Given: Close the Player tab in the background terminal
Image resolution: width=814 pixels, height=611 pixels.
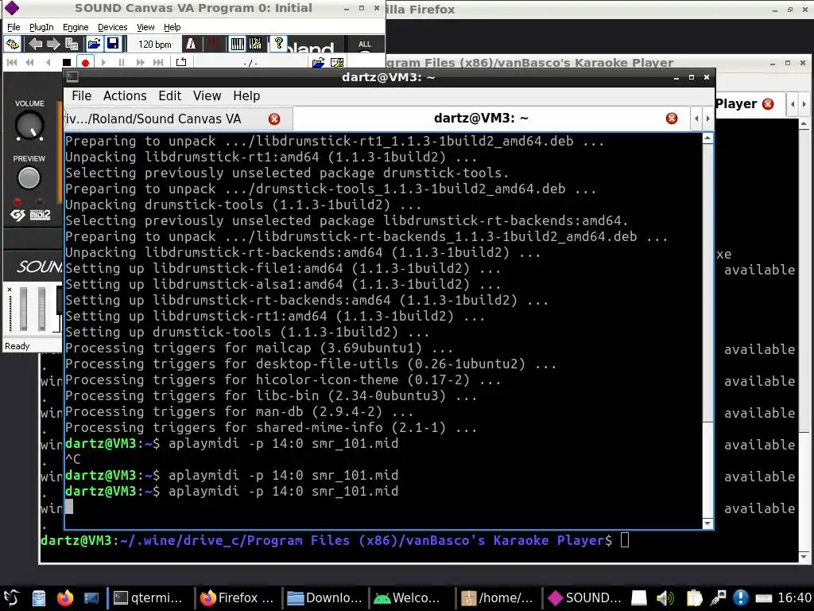Looking at the screenshot, I should [x=768, y=104].
